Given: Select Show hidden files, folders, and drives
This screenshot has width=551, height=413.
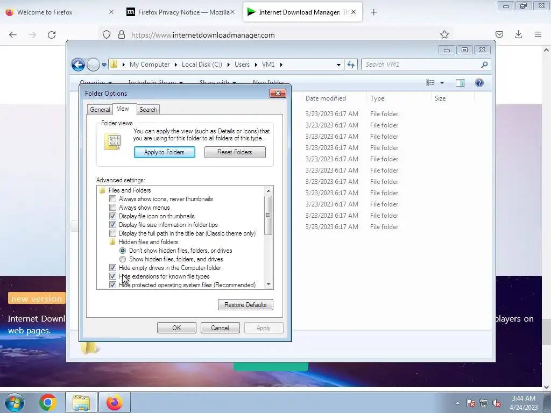Looking at the screenshot, I should pyautogui.click(x=123, y=259).
